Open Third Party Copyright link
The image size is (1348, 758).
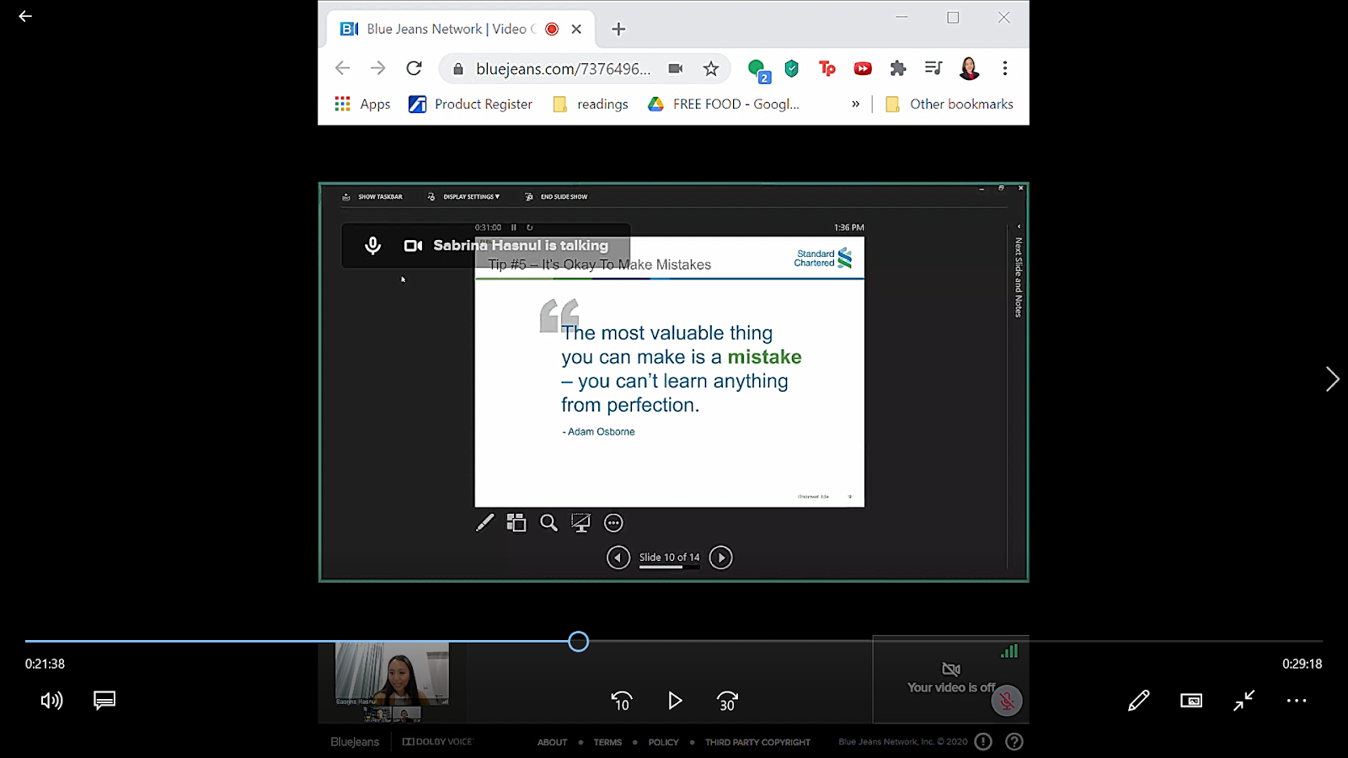point(757,743)
